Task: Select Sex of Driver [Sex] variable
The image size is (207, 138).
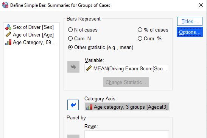Action: (30, 27)
